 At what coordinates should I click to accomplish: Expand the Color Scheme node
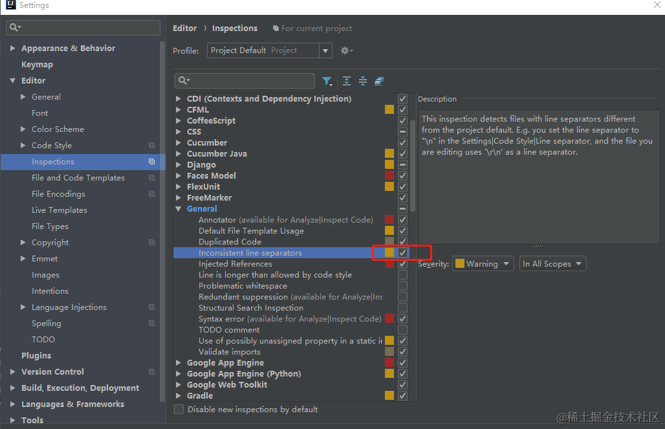pyautogui.click(x=23, y=129)
